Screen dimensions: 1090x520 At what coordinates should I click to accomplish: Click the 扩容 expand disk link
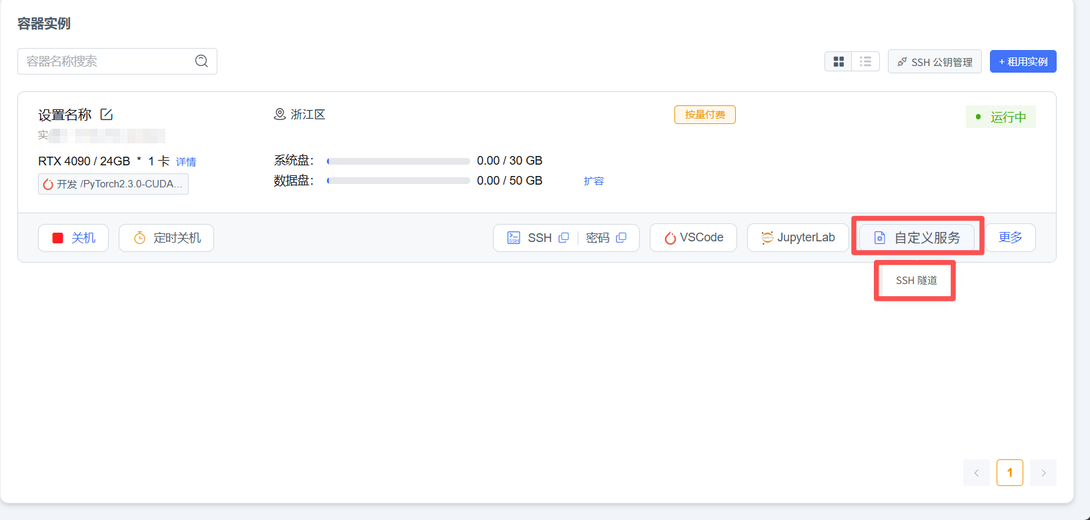(593, 181)
